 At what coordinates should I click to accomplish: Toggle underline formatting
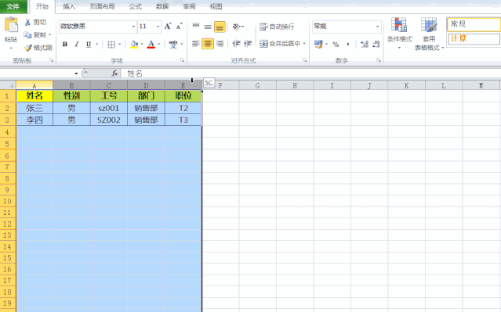pyautogui.click(x=89, y=45)
